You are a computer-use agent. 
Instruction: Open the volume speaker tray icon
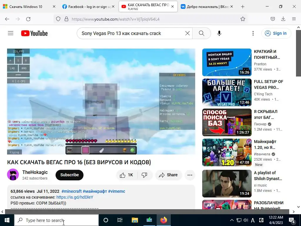tap(246, 220)
